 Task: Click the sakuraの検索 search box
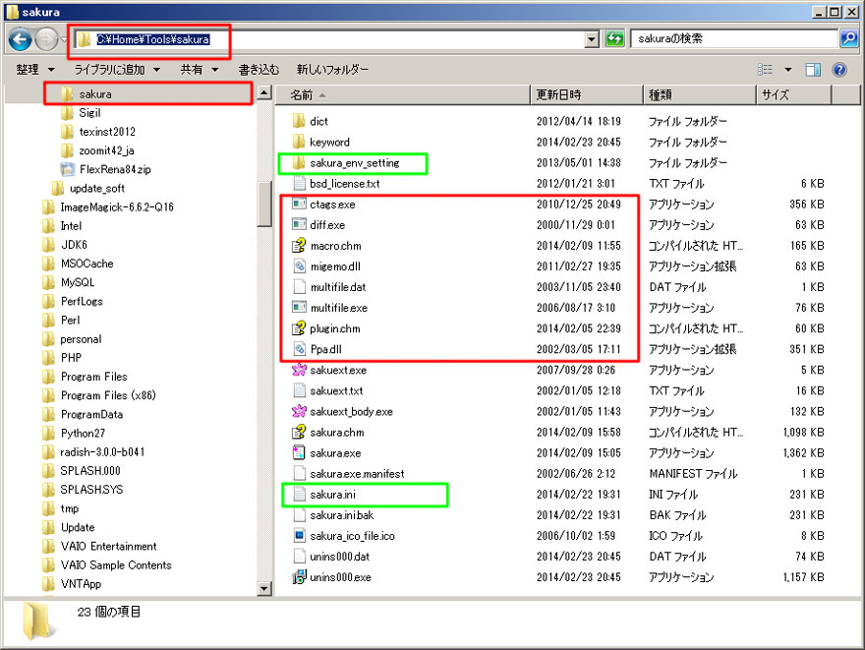point(735,38)
